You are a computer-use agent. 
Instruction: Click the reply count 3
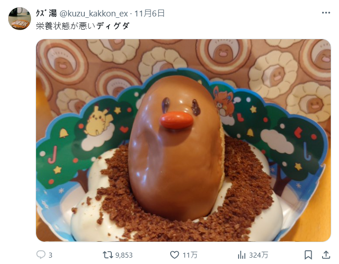click(50, 255)
